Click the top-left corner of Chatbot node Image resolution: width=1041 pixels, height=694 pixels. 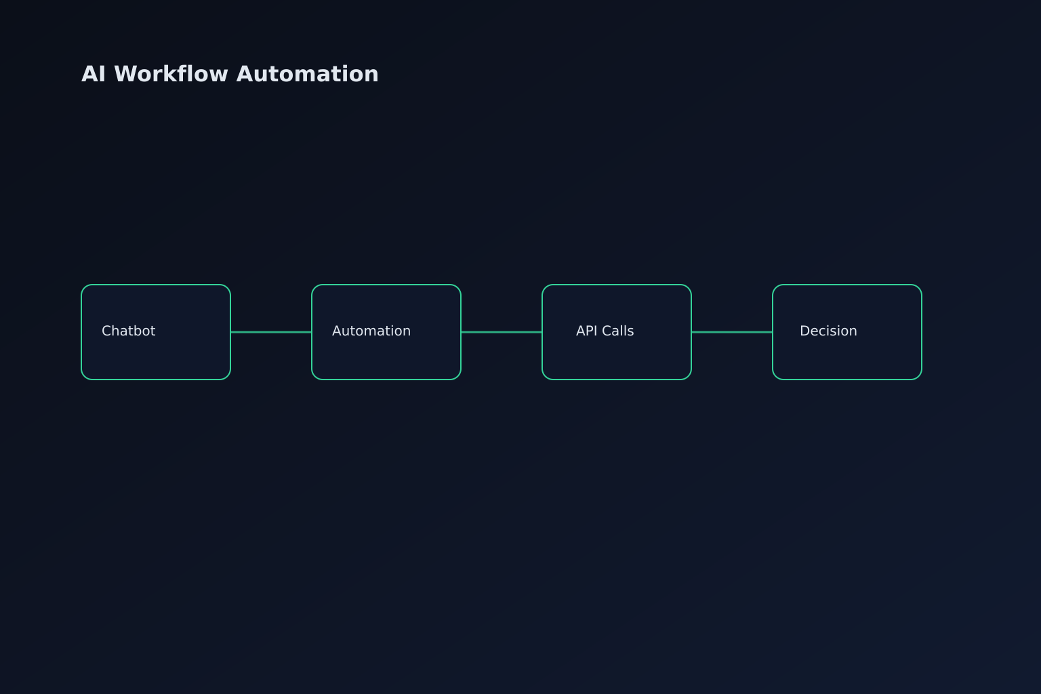coord(85,288)
